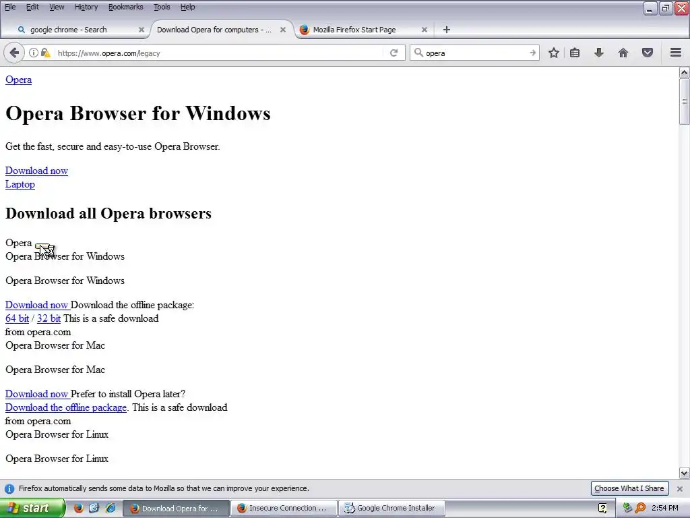Image resolution: width=690 pixels, height=518 pixels.
Task: Select Download Opera for taskbar button
Action: point(176,508)
